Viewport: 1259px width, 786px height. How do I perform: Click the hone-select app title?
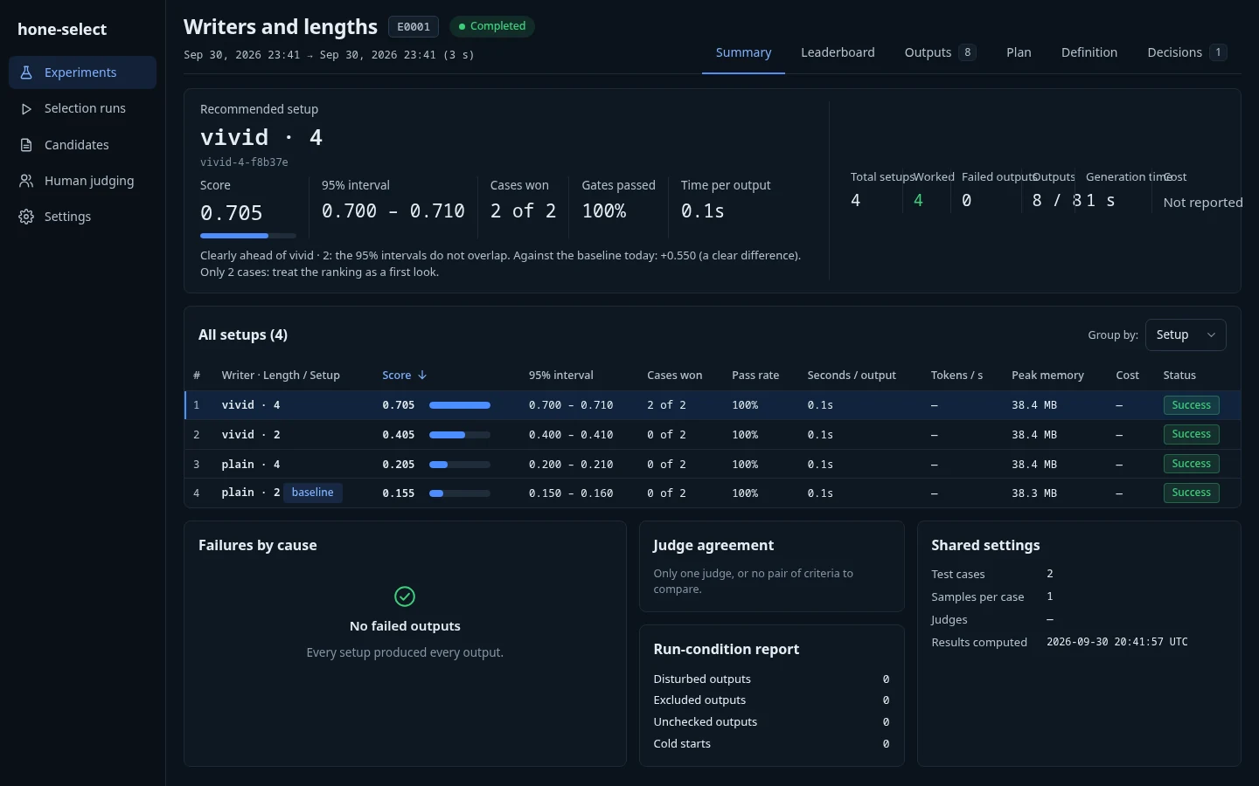point(62,29)
